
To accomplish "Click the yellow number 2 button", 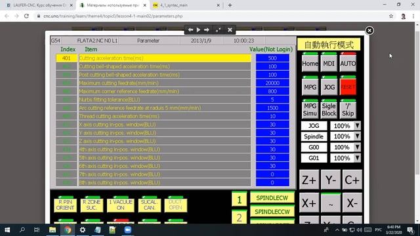I will (x=239, y=217).
